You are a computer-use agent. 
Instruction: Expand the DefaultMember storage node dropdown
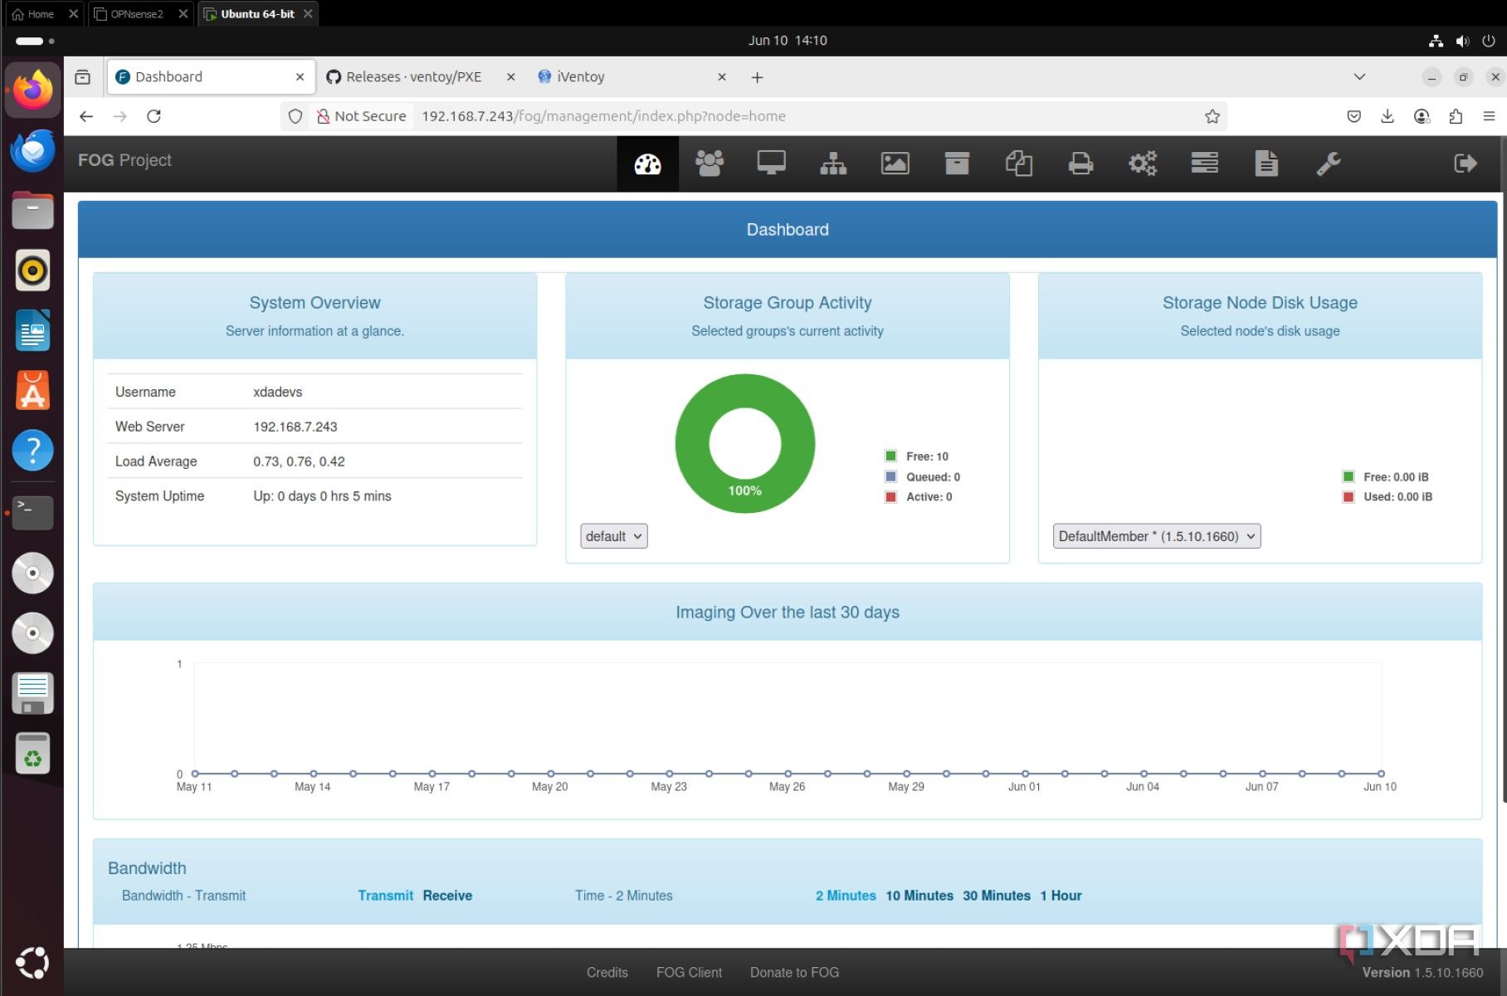[1157, 536]
